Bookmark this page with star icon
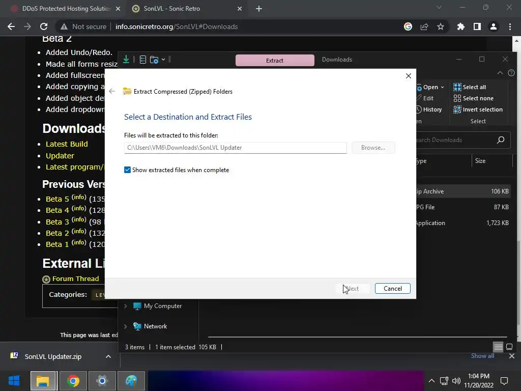This screenshot has width=521, height=391. point(441,26)
